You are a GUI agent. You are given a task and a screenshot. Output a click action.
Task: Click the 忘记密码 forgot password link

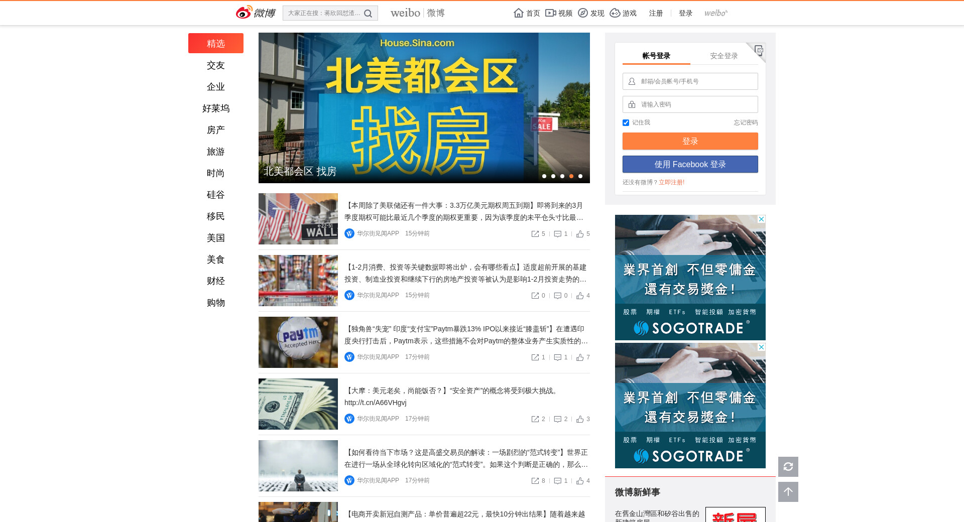point(745,122)
